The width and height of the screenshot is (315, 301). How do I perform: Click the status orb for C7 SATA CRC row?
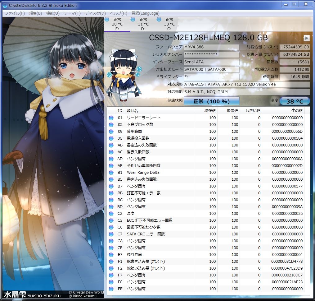tap(111, 234)
